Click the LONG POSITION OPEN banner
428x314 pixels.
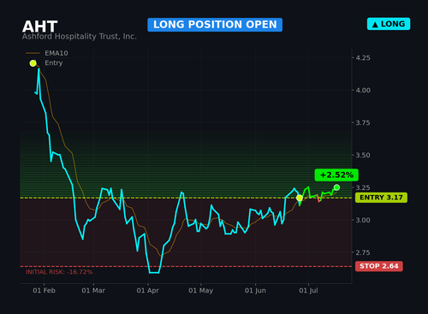(x=215, y=25)
